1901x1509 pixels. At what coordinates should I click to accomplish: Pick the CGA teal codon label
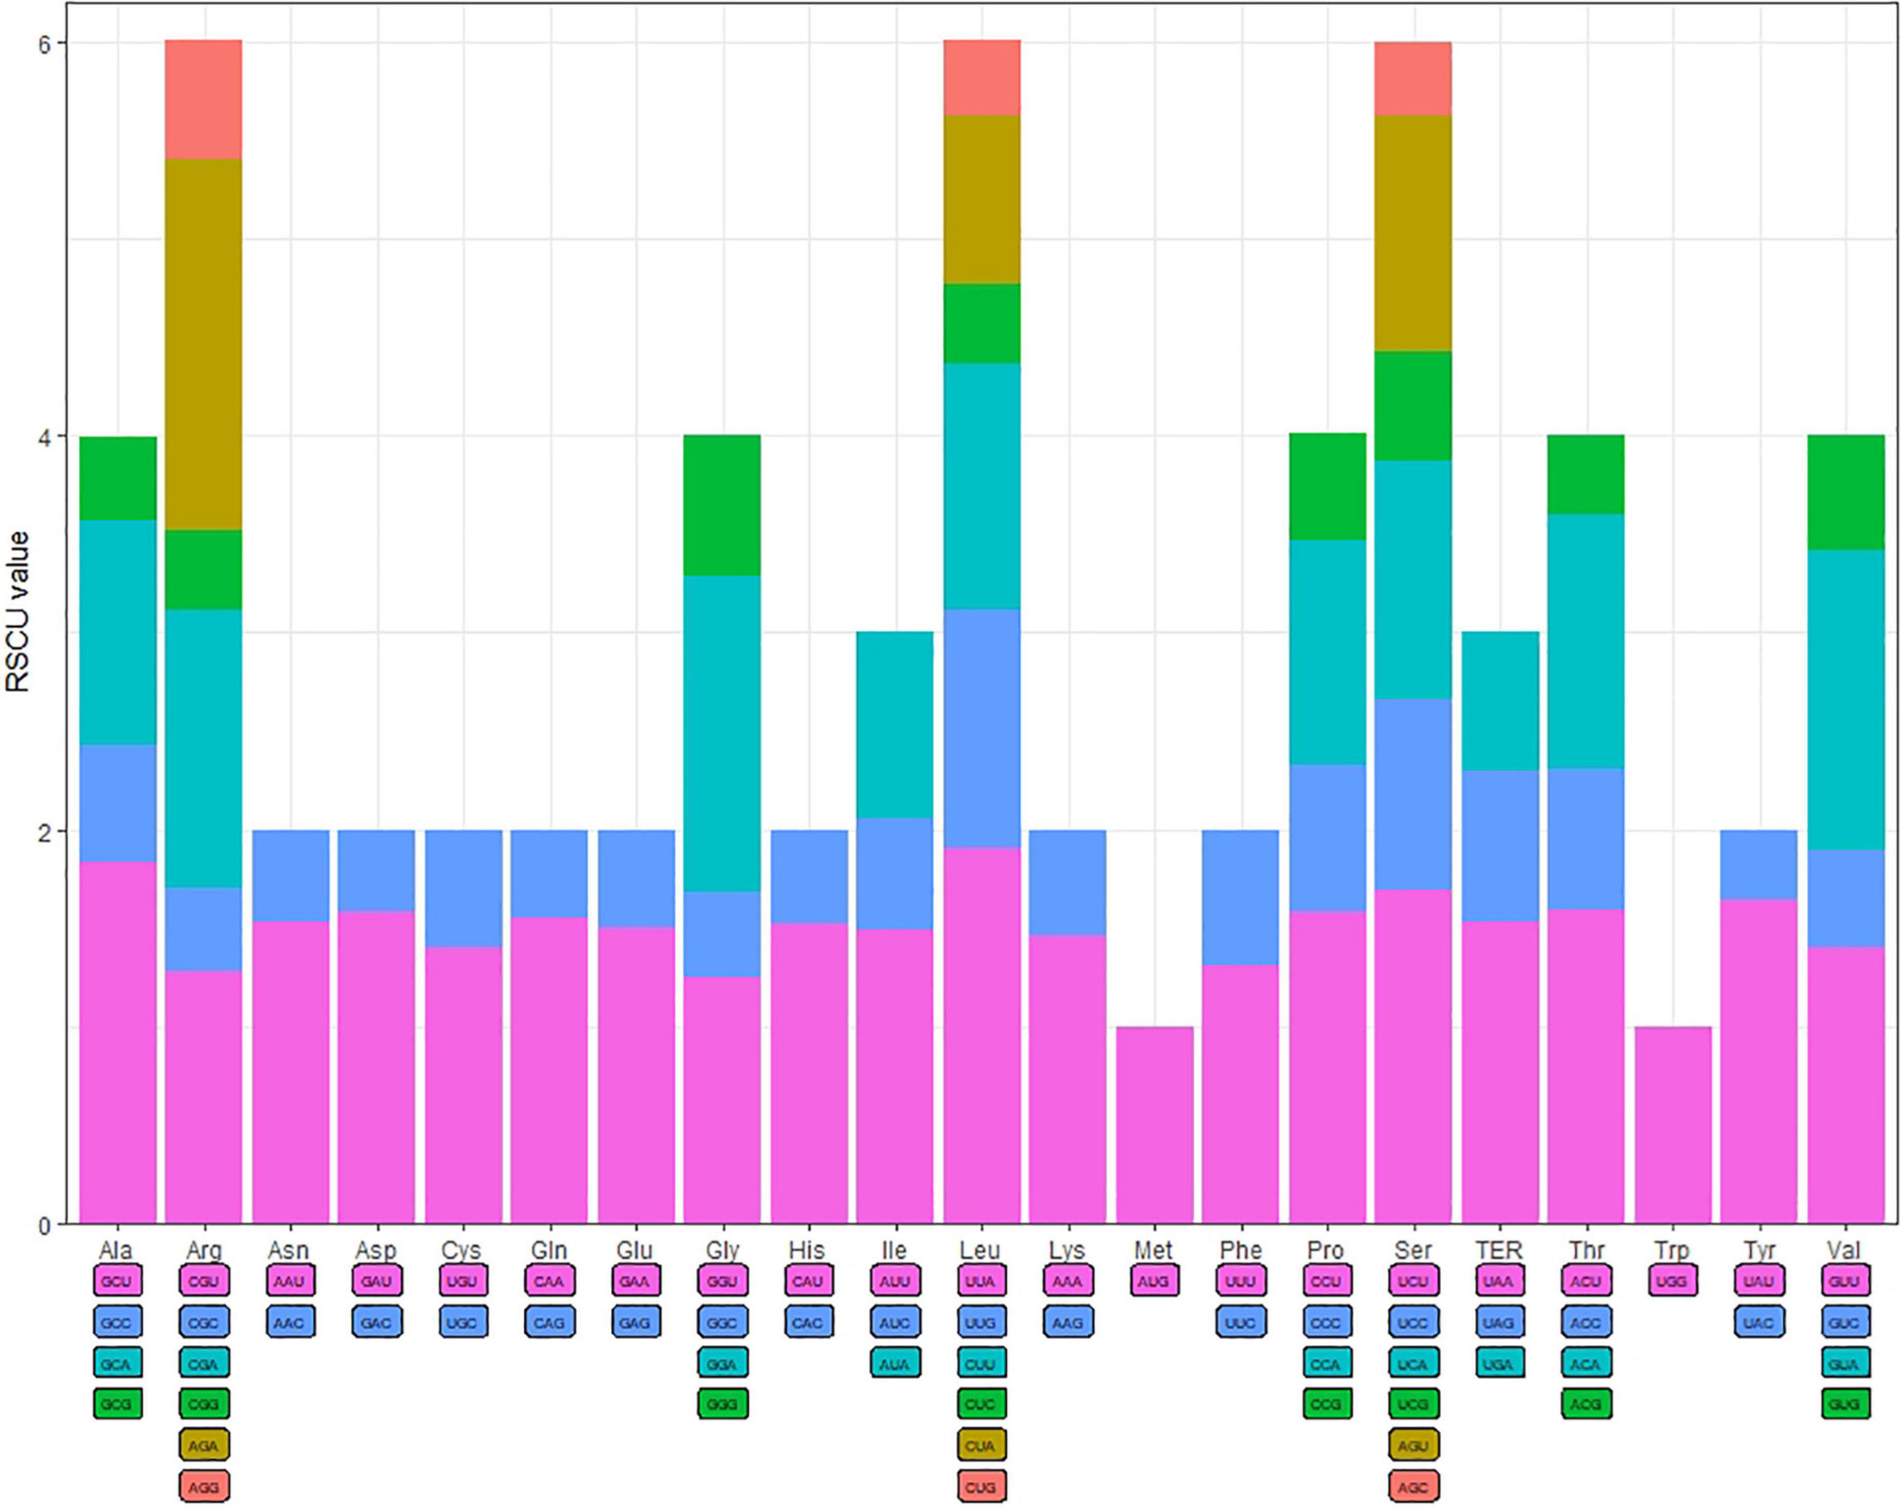204,1364
